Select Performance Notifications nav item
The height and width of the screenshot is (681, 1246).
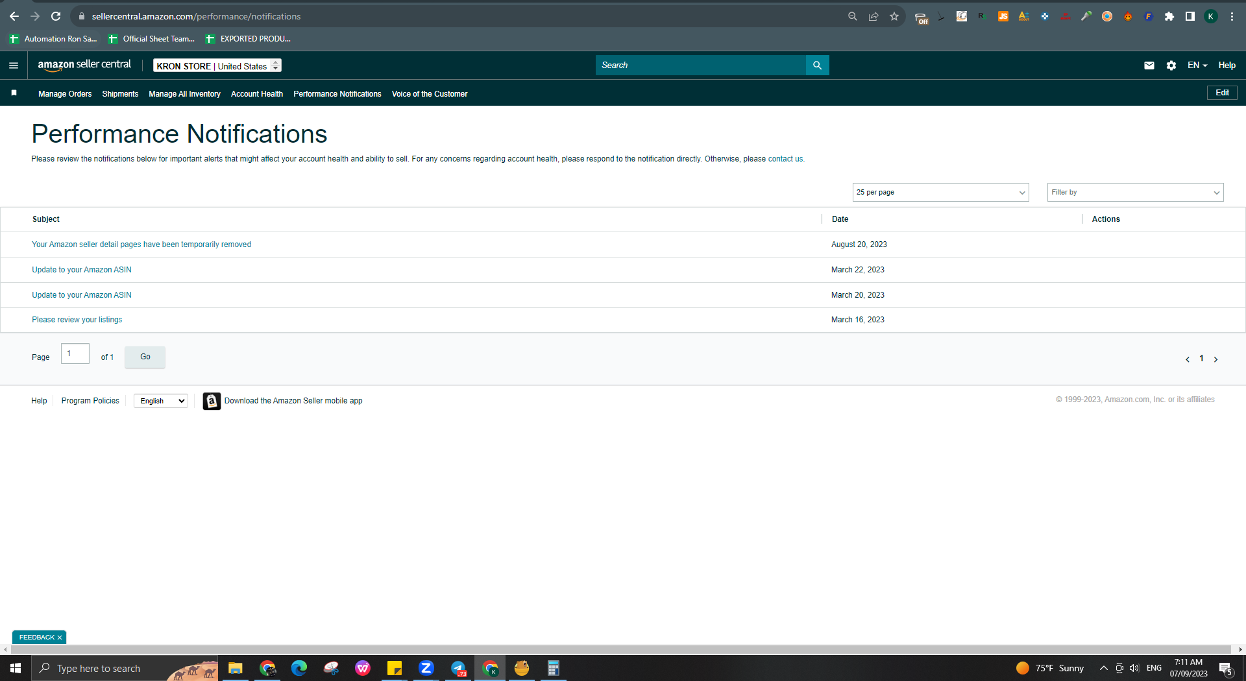337,94
